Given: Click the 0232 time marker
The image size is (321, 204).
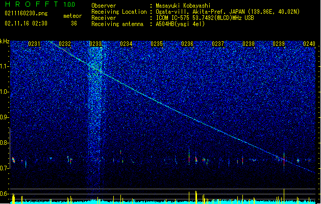Looking at the screenshot, I should point(65,44).
